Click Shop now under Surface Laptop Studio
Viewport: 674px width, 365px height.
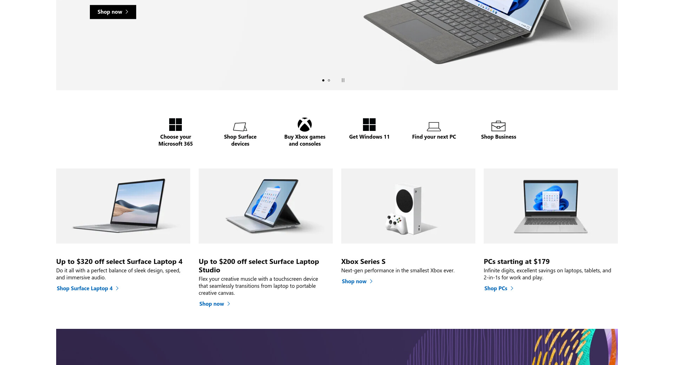pos(215,304)
